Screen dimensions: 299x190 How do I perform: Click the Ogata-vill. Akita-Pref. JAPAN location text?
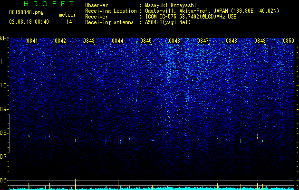(x=186, y=11)
